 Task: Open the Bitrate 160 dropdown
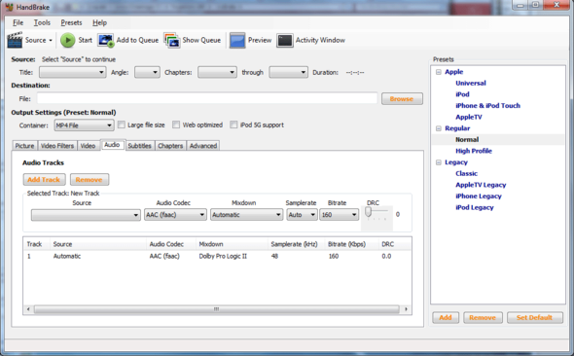point(339,215)
